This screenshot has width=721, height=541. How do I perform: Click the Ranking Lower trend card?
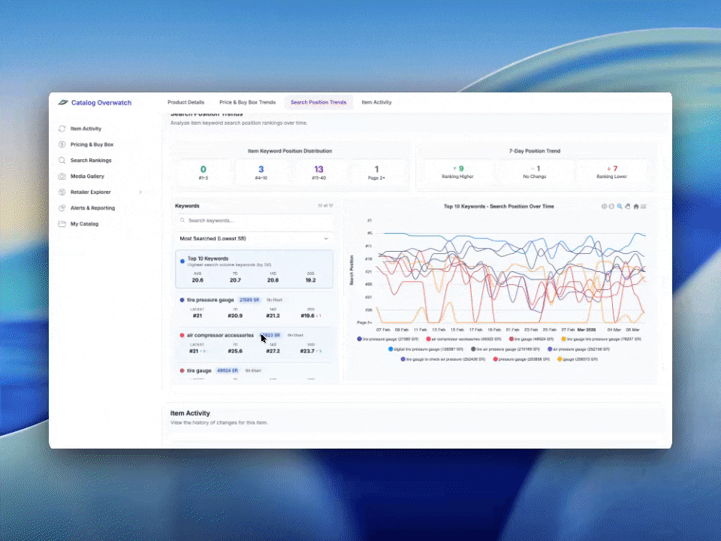pos(611,171)
